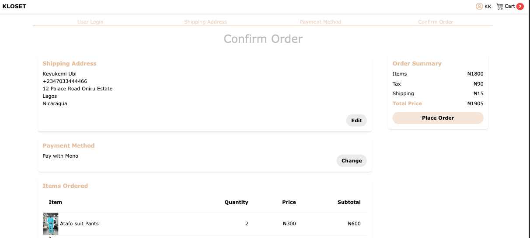Open the Atafo suit Pants product link
Screen dimensions: 530x238
tap(79, 224)
